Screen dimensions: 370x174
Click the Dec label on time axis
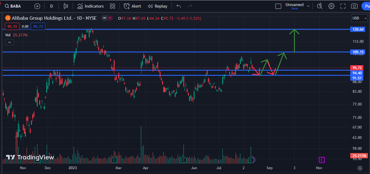click(x=48, y=168)
